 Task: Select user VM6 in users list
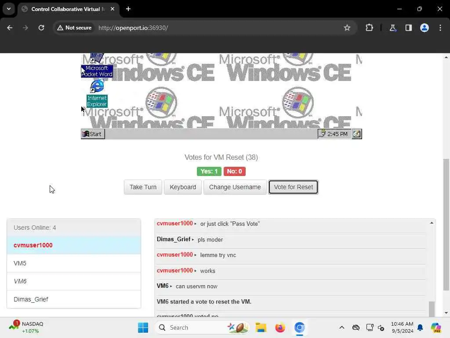click(74, 281)
